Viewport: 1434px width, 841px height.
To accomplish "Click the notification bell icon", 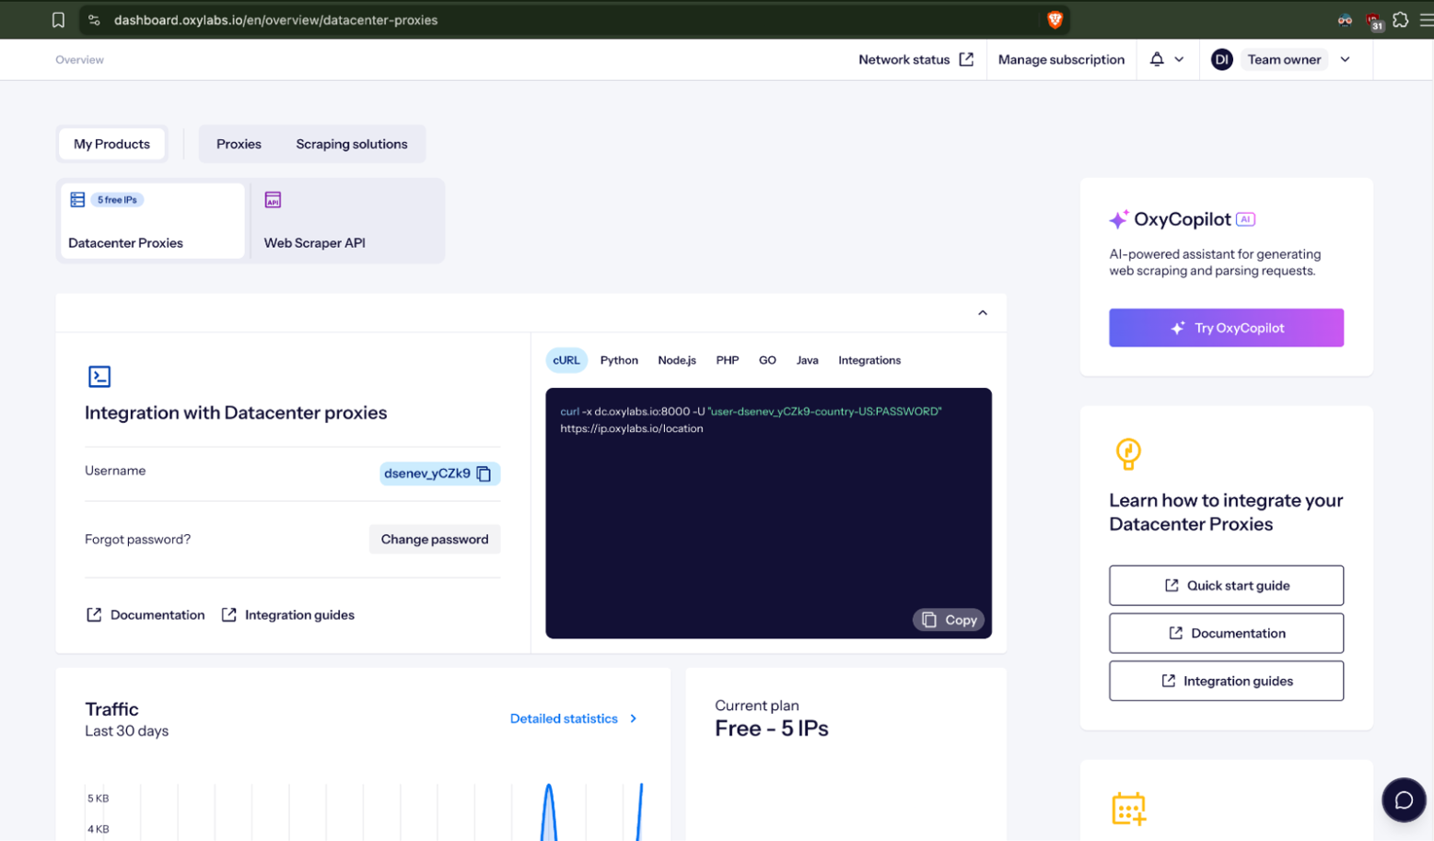I will point(1157,59).
